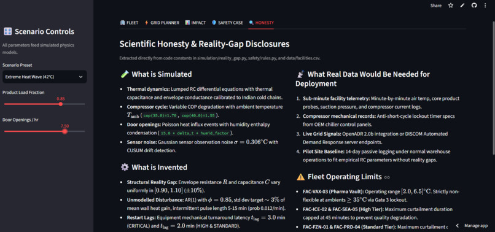The image size is (495, 232).
Task: Open the GitHub repository icon
Action: pyautogui.click(x=474, y=6)
